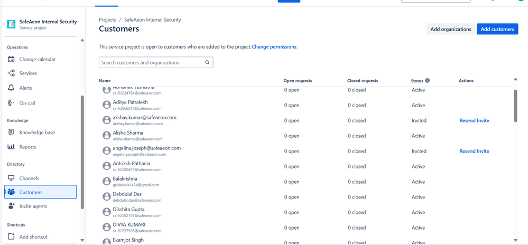
Task: Click the Name column header
Action: [x=105, y=81]
